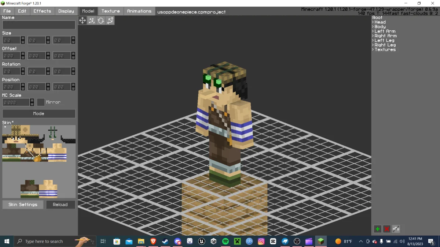This screenshot has height=247, width=440.
Task: Click the player model in viewport
Action: tap(224, 124)
